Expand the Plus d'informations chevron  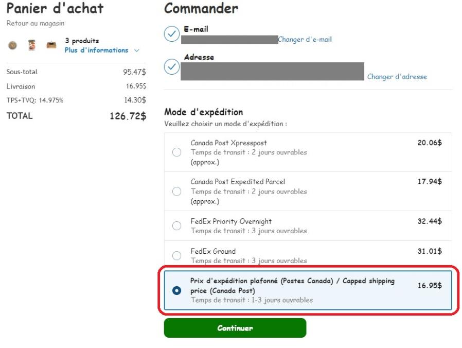[136, 50]
